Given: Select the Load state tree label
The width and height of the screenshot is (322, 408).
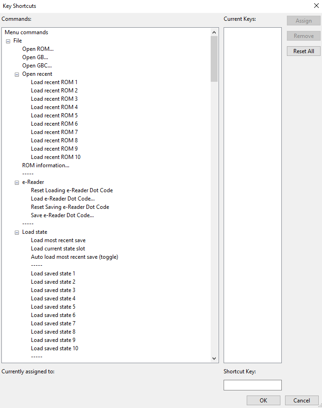Looking at the screenshot, I should [x=35, y=232].
